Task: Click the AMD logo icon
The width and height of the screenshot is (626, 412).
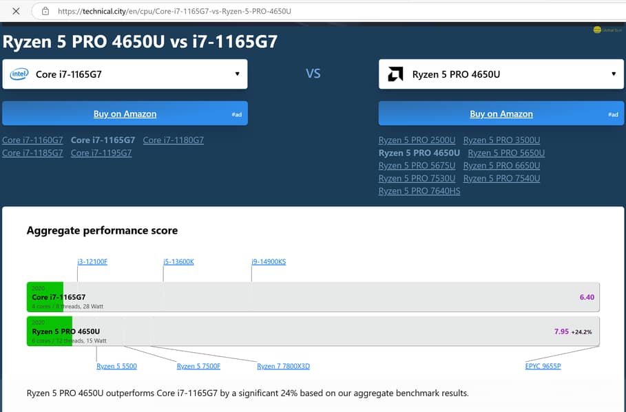Action: [x=395, y=74]
